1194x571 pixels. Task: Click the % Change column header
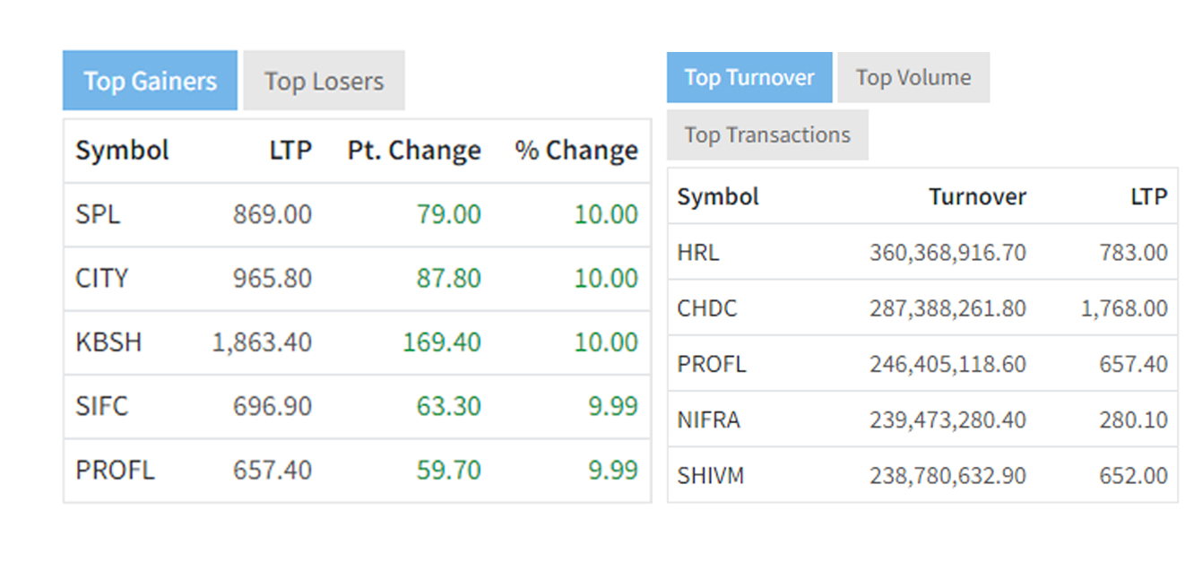[576, 151]
